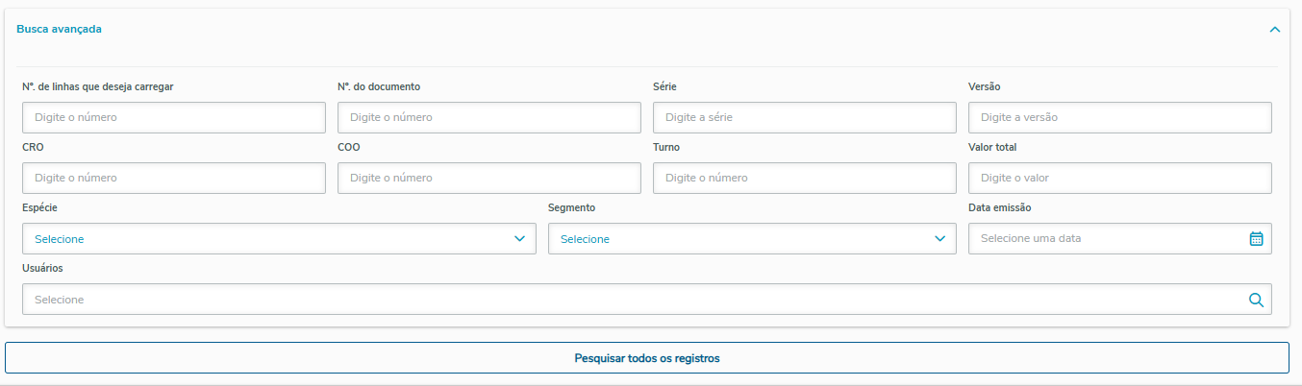Click the Data emissão date field
Image resolution: width=1302 pixels, height=386 pixels.
tap(1106, 239)
